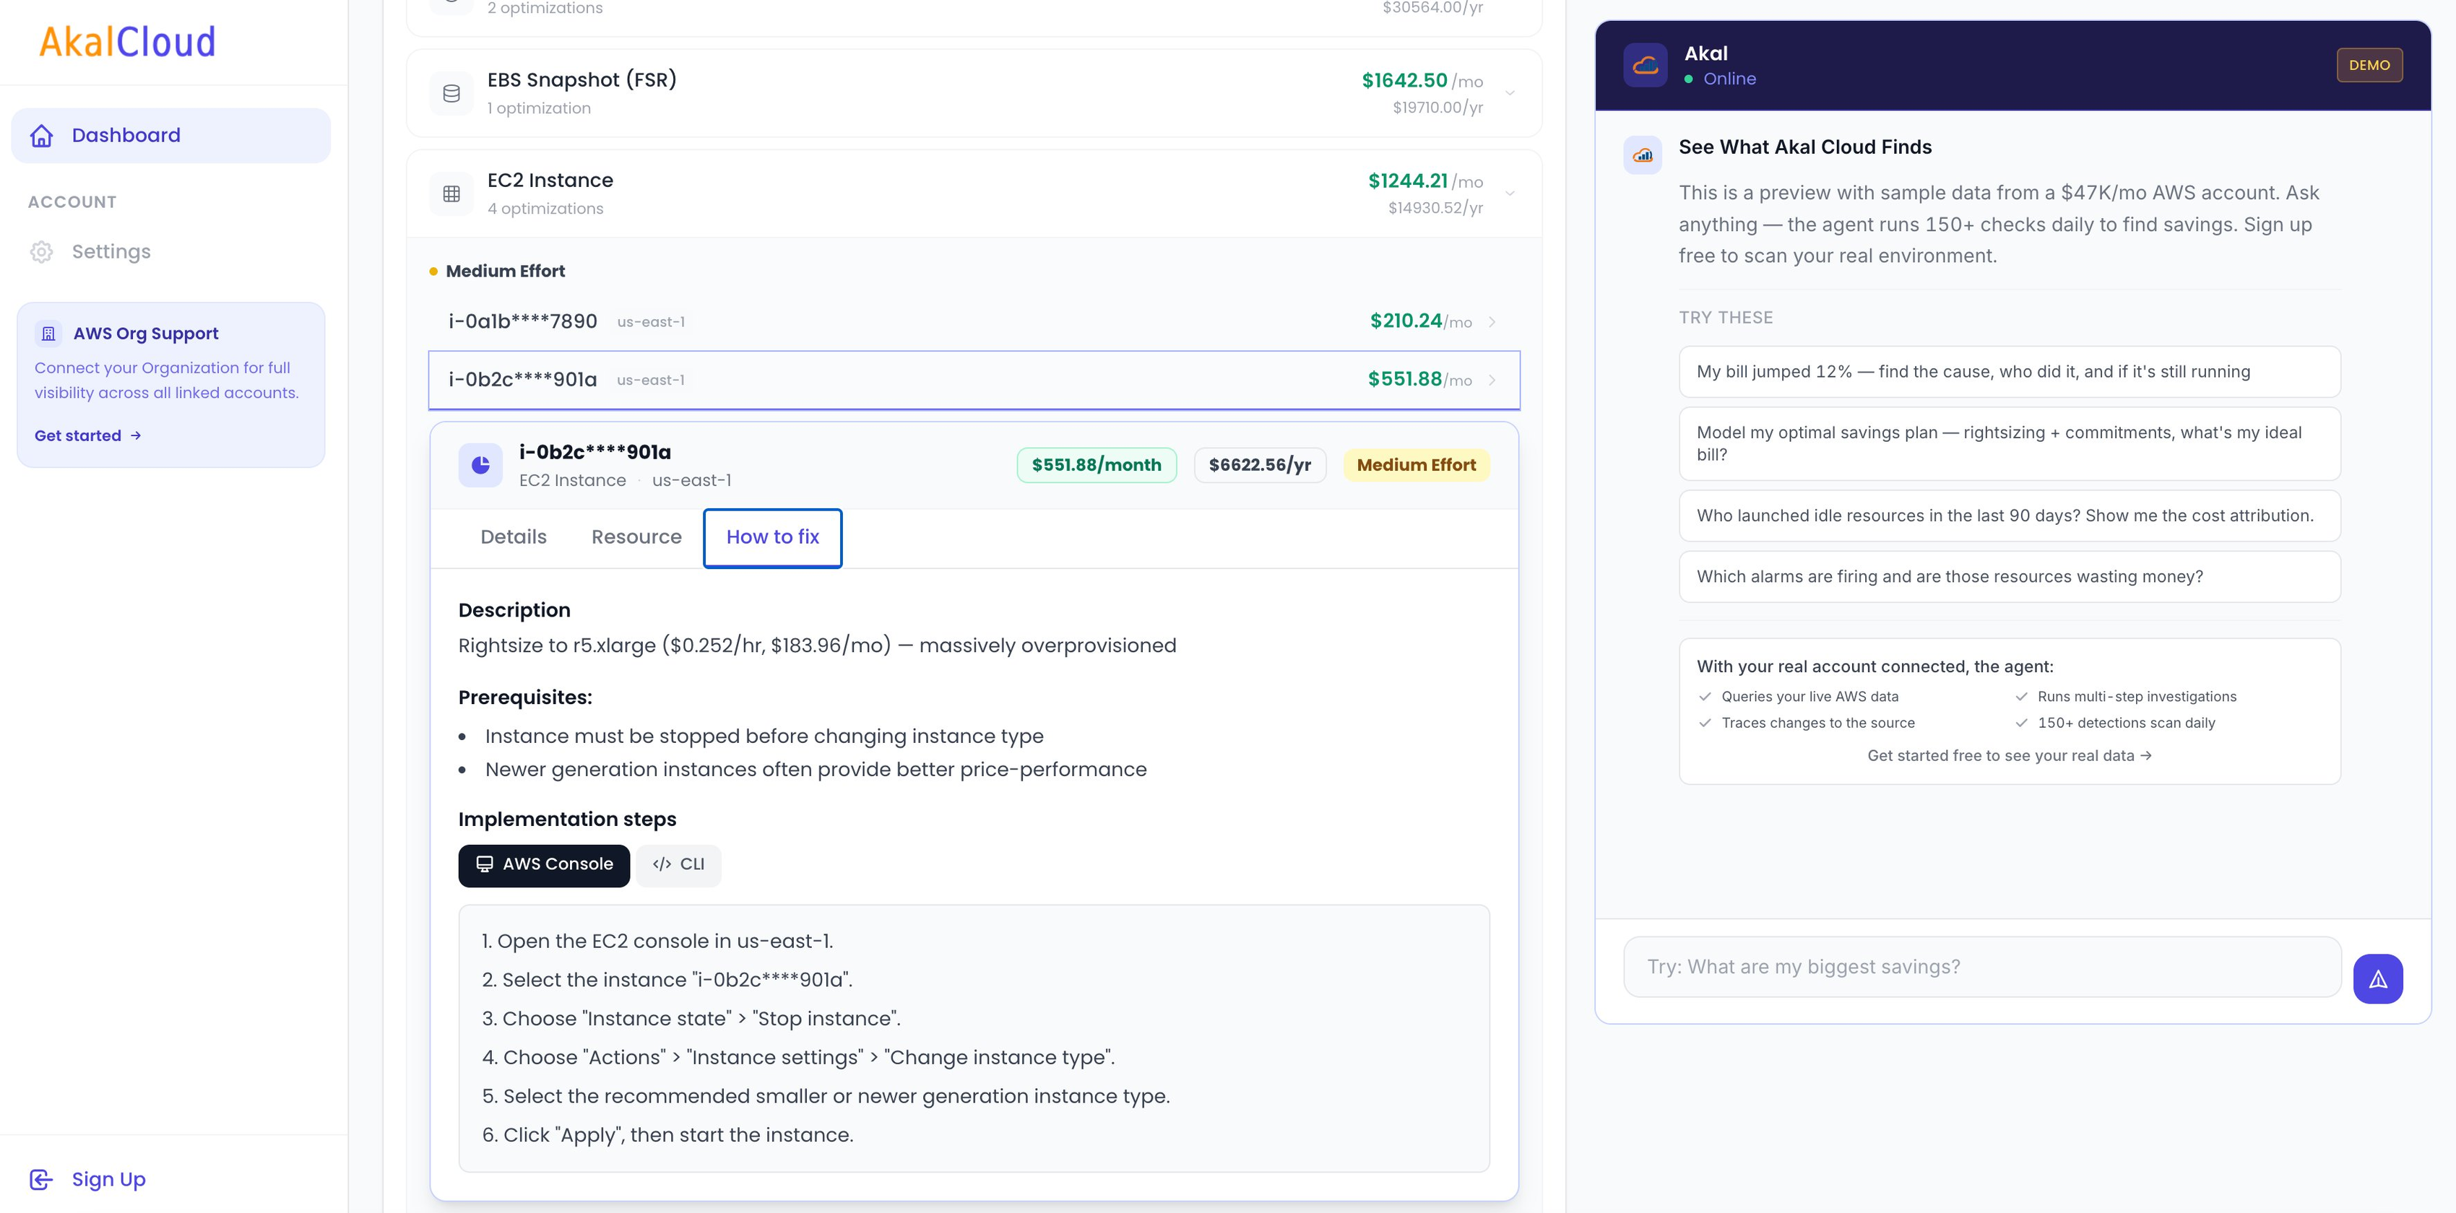
Task: Show CLI implementation steps
Action: pyautogui.click(x=678, y=865)
